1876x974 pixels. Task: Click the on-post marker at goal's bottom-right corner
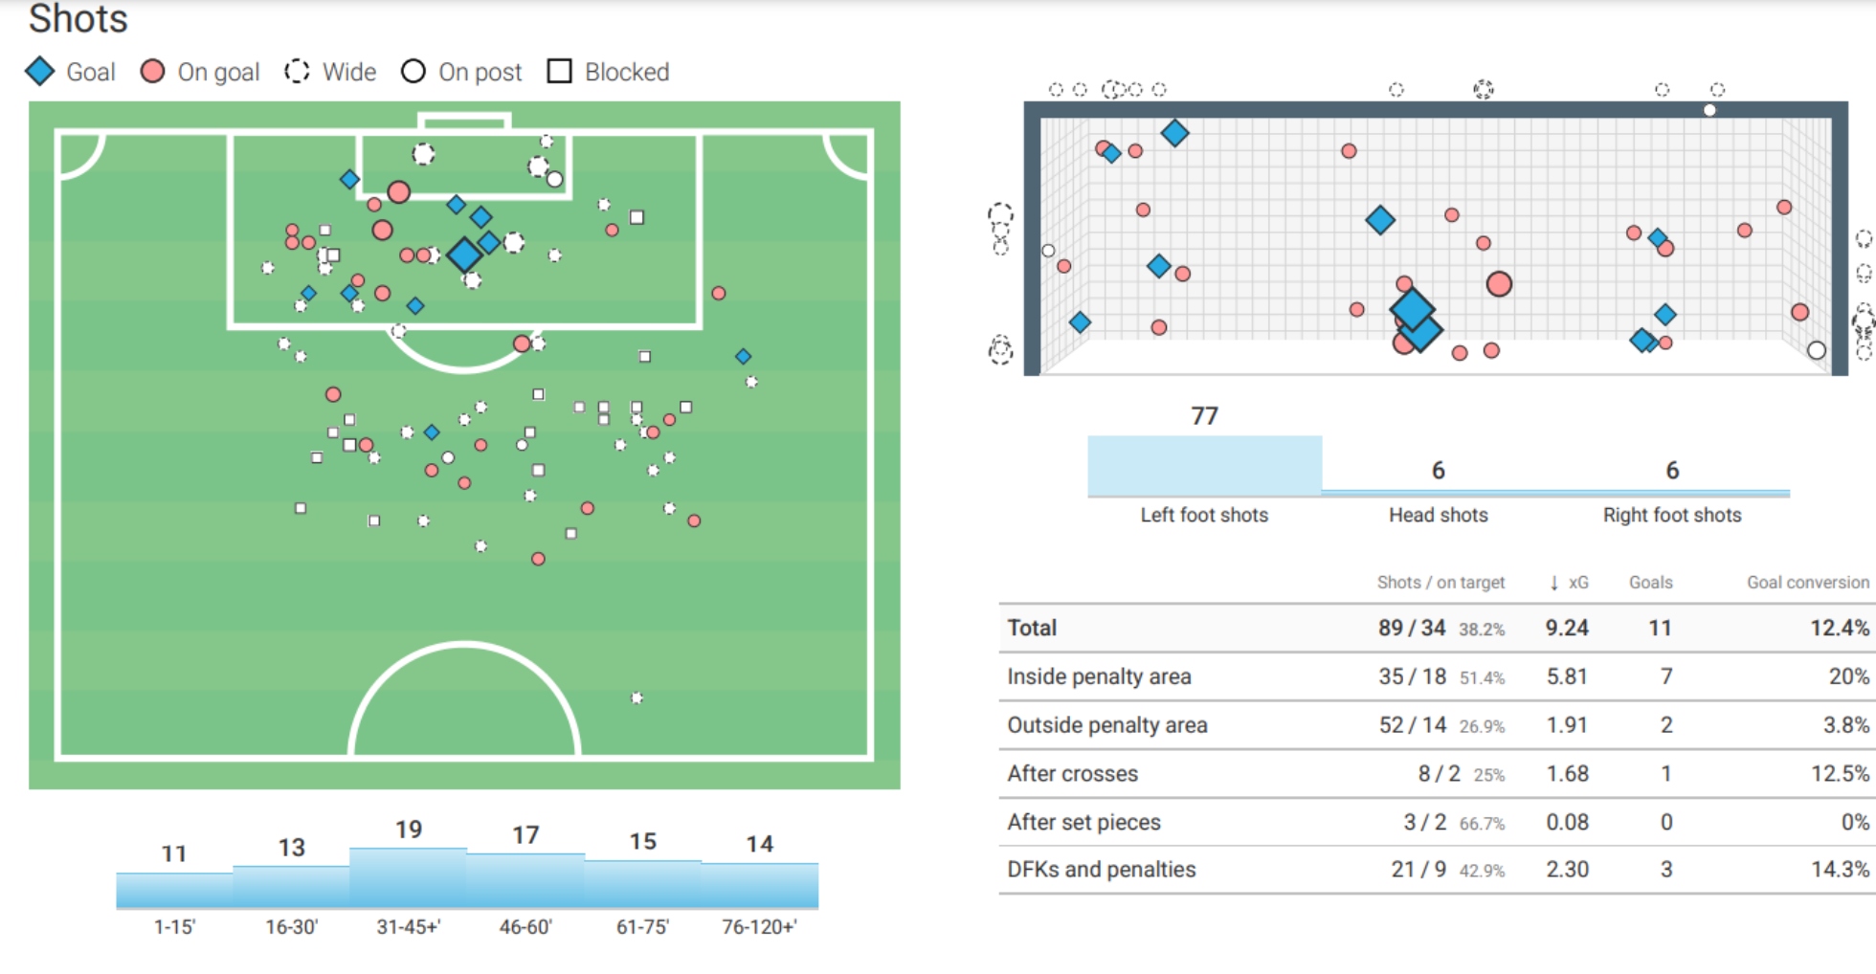pos(1816,350)
